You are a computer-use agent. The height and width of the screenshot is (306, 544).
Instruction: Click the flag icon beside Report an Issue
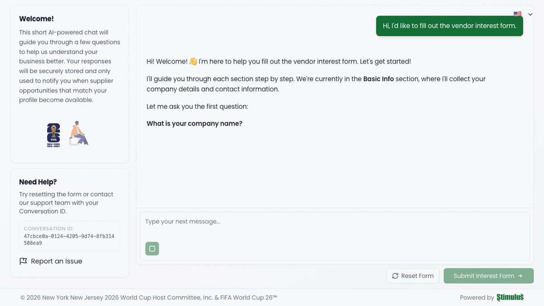(23, 261)
